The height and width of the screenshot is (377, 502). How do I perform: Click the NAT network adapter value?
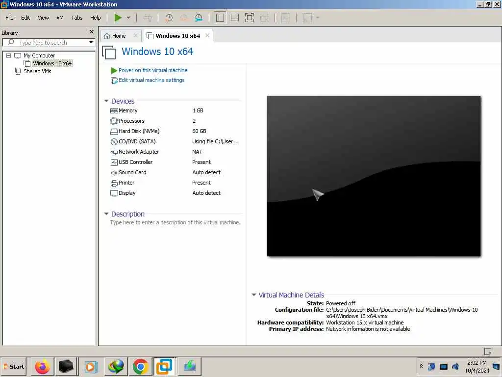[197, 152]
